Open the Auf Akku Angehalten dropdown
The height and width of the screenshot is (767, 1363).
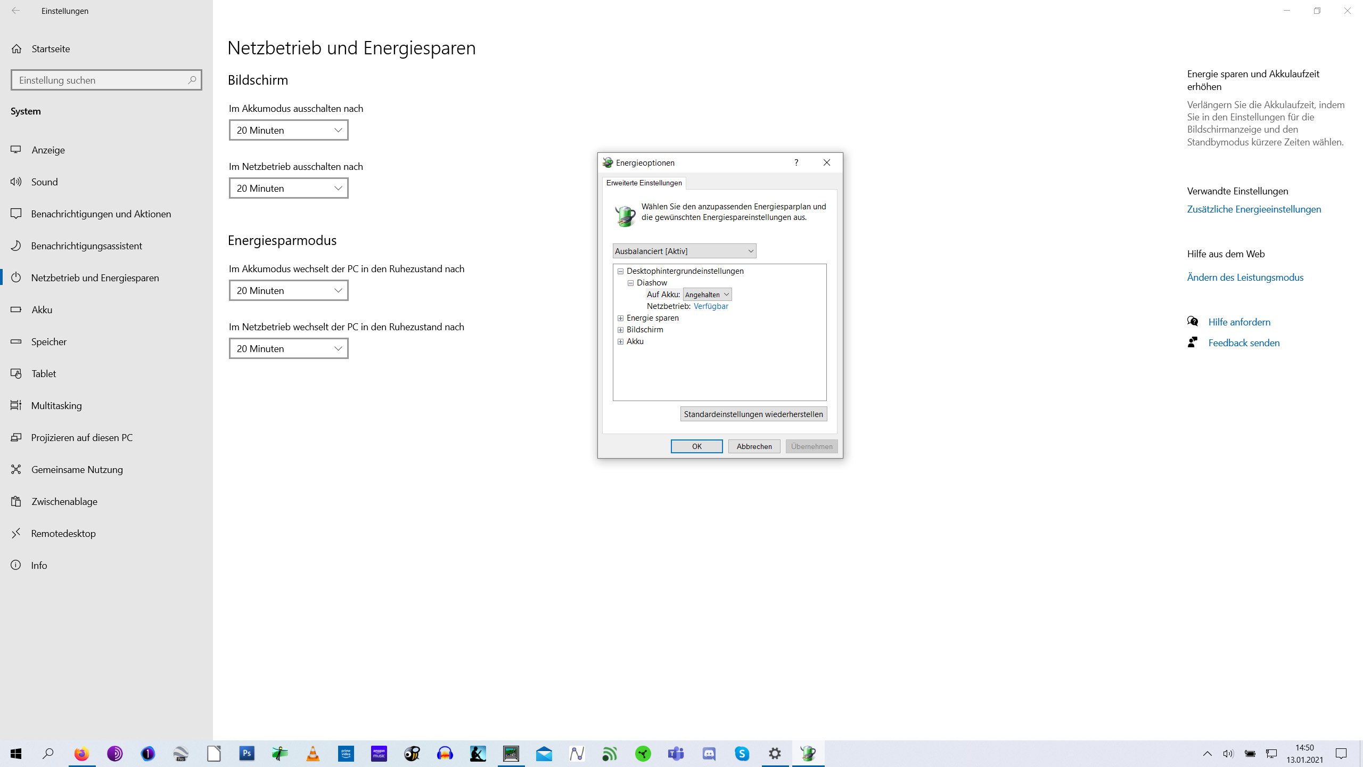pyautogui.click(x=707, y=295)
